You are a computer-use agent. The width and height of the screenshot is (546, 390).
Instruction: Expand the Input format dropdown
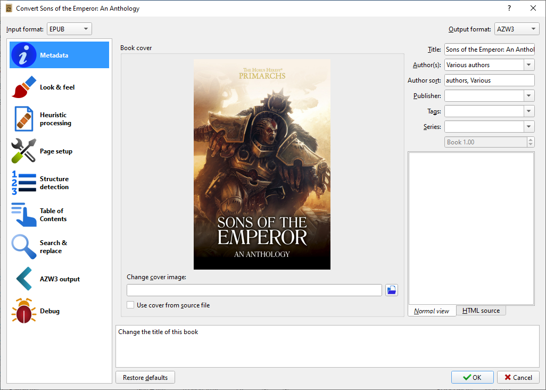[69, 29]
